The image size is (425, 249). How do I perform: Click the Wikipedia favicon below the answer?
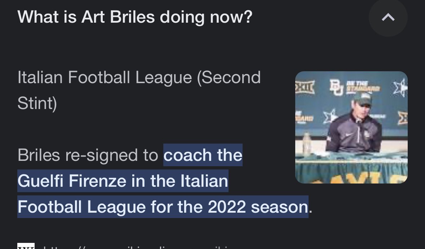tap(26, 246)
